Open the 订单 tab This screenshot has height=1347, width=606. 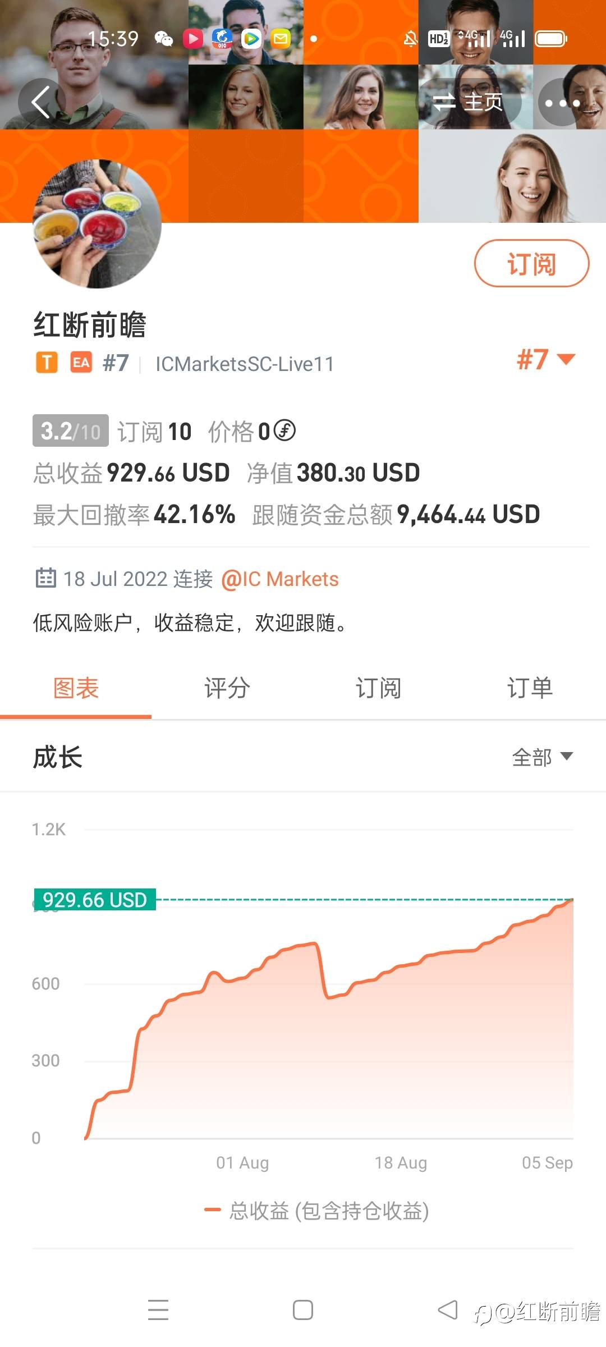530,688
